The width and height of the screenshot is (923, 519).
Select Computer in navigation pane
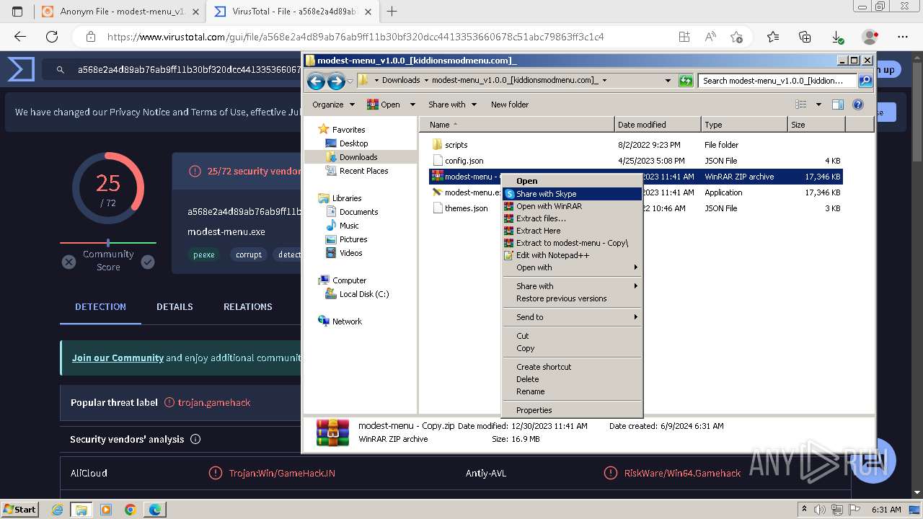(343, 280)
